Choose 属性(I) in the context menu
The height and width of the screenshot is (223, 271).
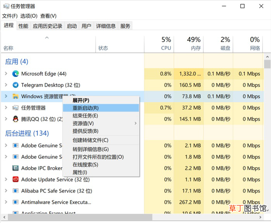point(101,172)
